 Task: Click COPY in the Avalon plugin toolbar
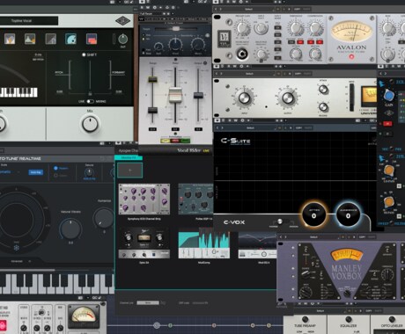tap(298, 9)
